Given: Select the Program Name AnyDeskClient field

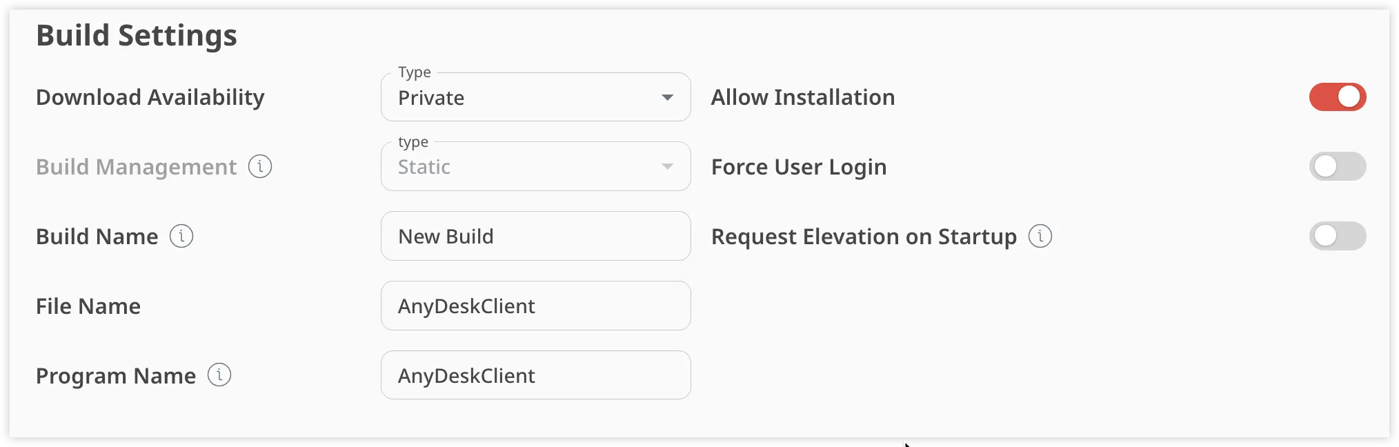Looking at the screenshot, I should (x=536, y=375).
